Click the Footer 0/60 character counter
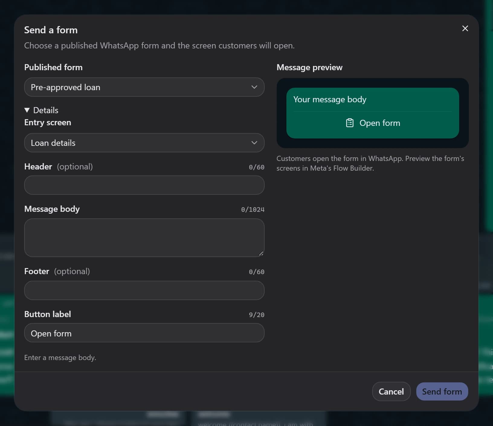 pyautogui.click(x=256, y=272)
